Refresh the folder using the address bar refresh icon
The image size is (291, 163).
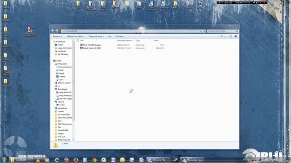pyautogui.click(x=204, y=31)
